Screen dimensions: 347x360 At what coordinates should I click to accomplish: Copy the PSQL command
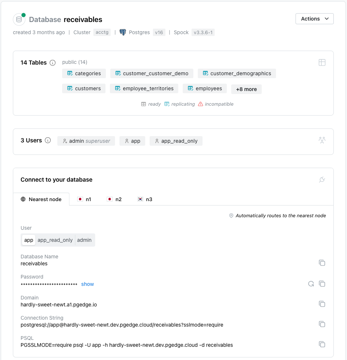point(322,344)
